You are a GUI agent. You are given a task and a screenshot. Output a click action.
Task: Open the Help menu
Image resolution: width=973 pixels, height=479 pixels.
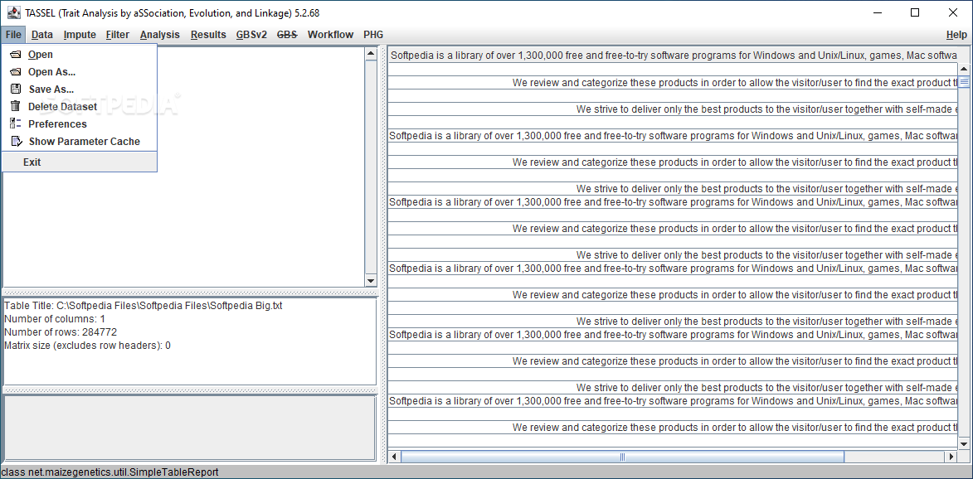point(956,35)
